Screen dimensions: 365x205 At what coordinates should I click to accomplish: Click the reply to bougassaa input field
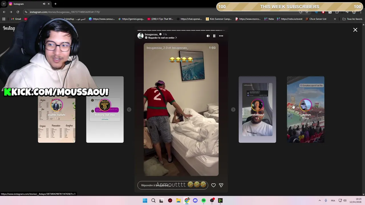(x=173, y=185)
